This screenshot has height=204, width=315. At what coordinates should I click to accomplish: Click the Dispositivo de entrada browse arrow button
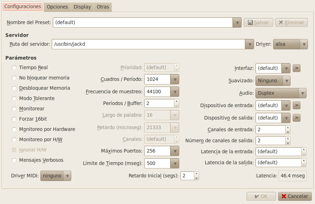[296, 105]
